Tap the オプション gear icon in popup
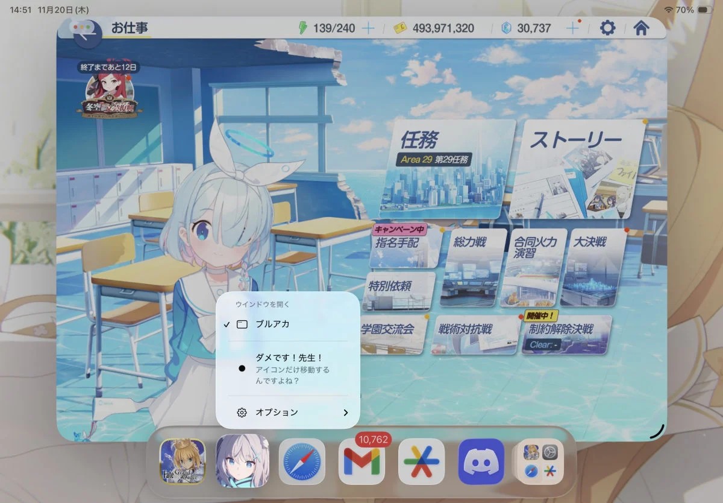The height and width of the screenshot is (503, 723). [x=242, y=413]
